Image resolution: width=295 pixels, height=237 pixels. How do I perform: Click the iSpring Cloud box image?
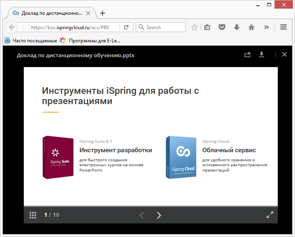coord(181,157)
